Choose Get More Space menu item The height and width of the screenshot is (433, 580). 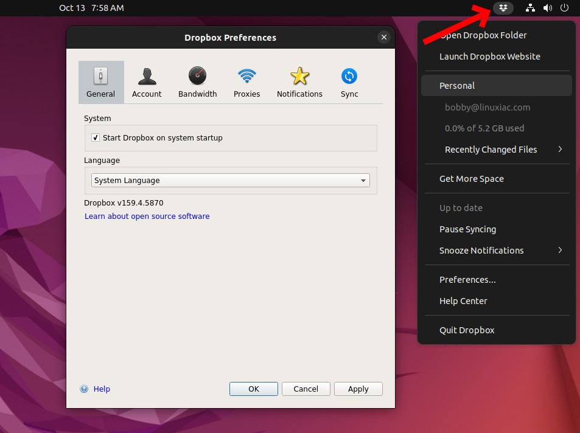[x=497, y=179]
